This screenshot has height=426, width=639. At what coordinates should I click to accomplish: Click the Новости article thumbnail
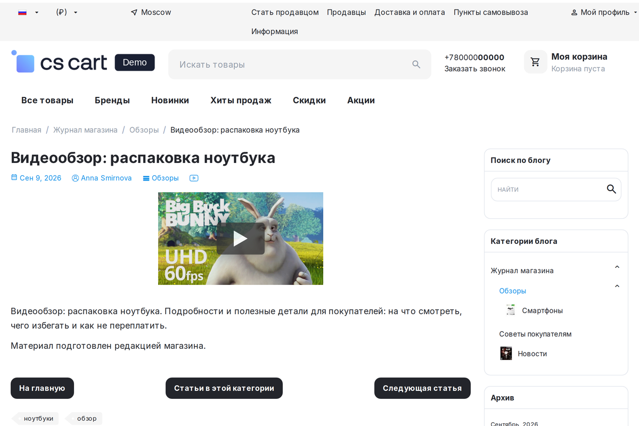(x=506, y=354)
